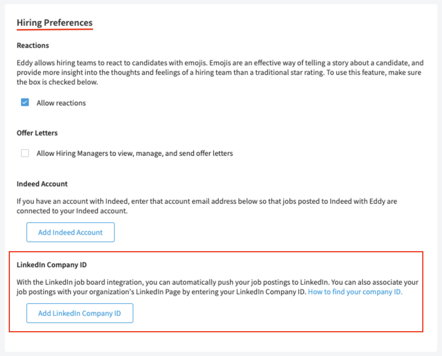The width and height of the screenshot is (442, 356).
Task: Click 'connected to your Indeed account' text
Action: tap(72, 211)
